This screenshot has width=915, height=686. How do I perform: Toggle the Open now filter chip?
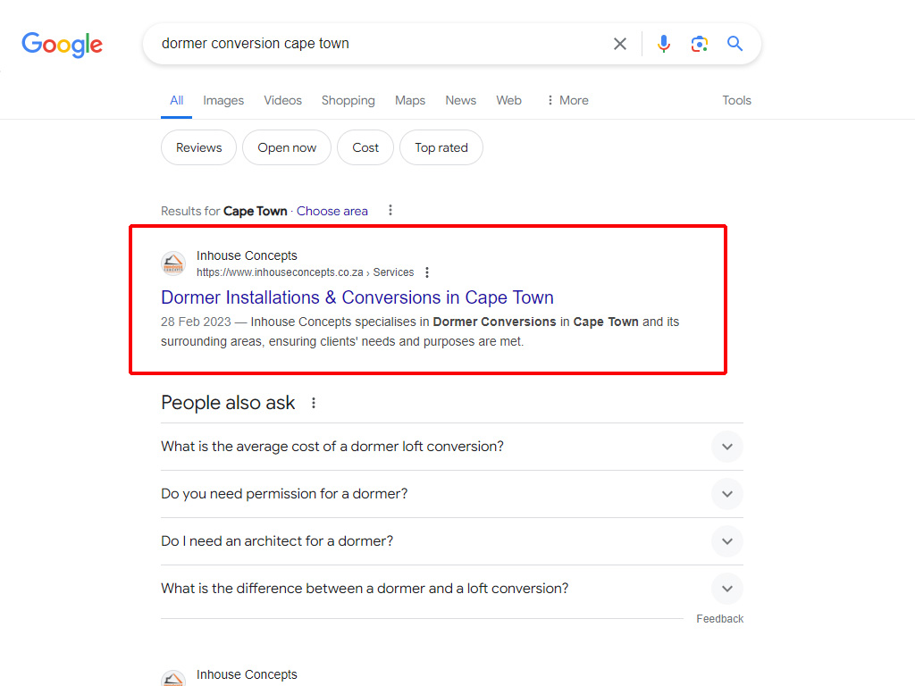(x=287, y=147)
